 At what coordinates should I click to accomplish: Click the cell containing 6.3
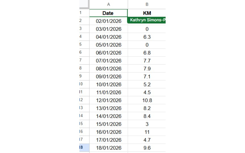147,37
